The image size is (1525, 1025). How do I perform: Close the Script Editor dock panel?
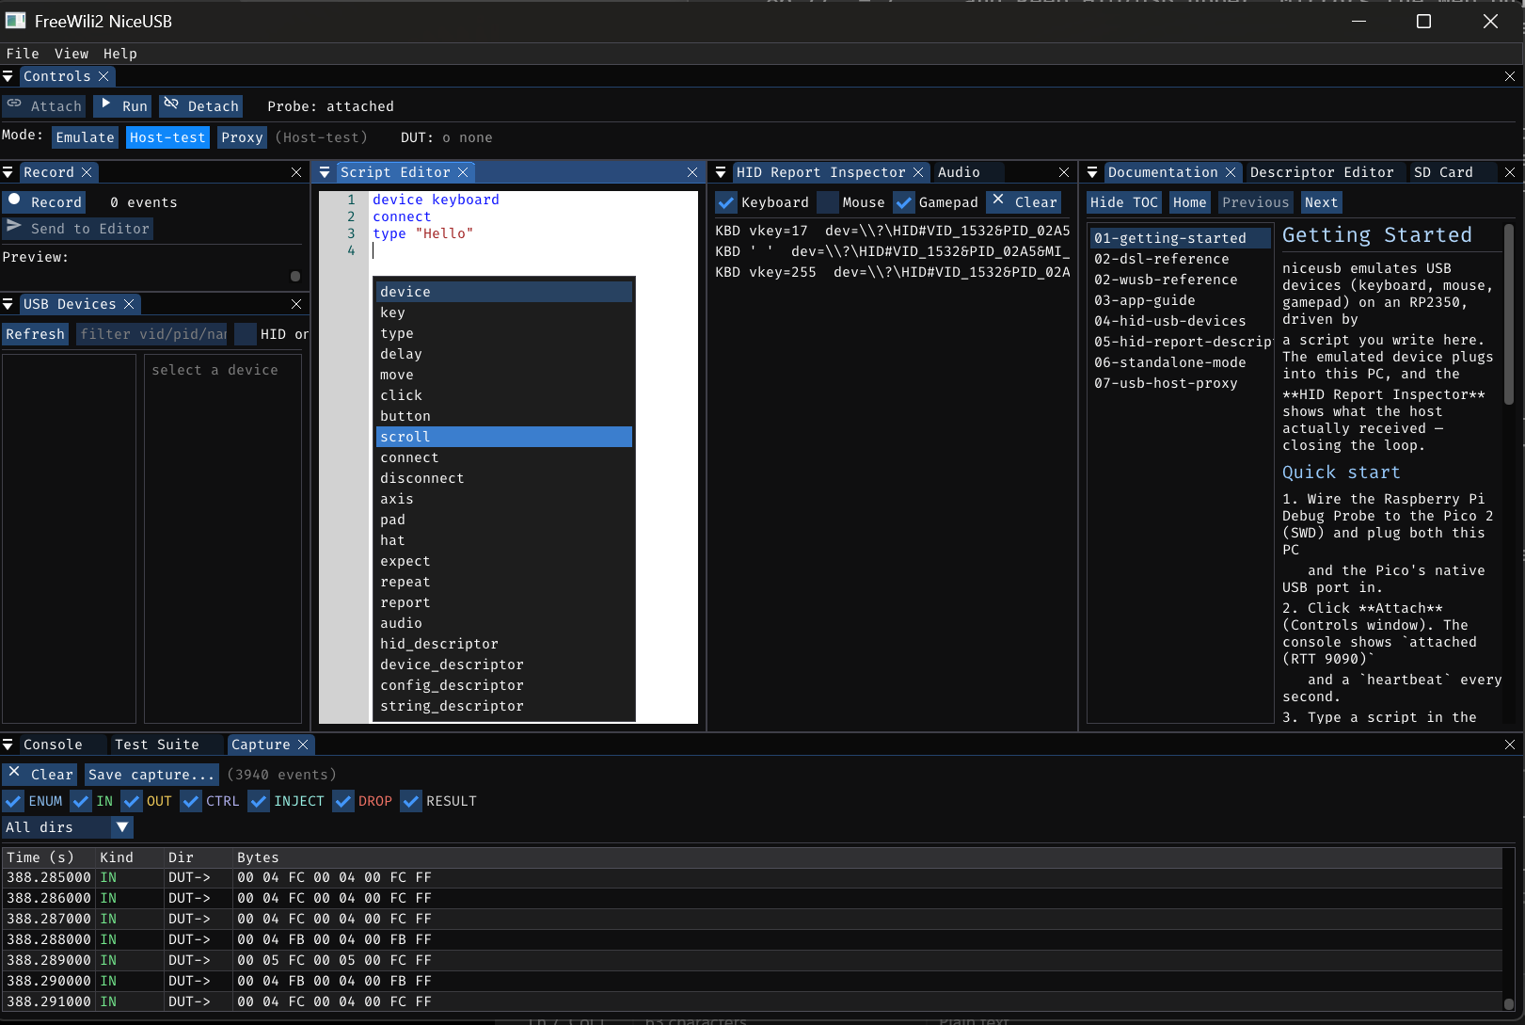692,172
